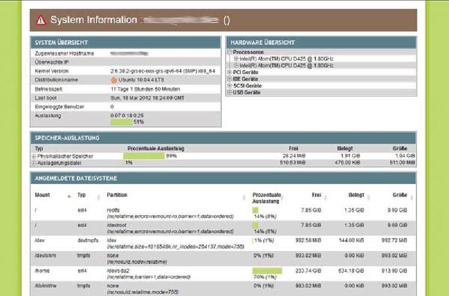Click sort arrow icon beside Mount column
The width and height of the screenshot is (449, 296).
pyautogui.click(x=68, y=196)
